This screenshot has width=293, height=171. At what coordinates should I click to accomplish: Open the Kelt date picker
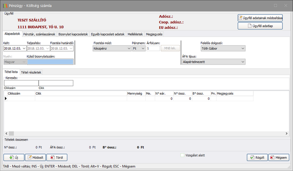coord(23,48)
